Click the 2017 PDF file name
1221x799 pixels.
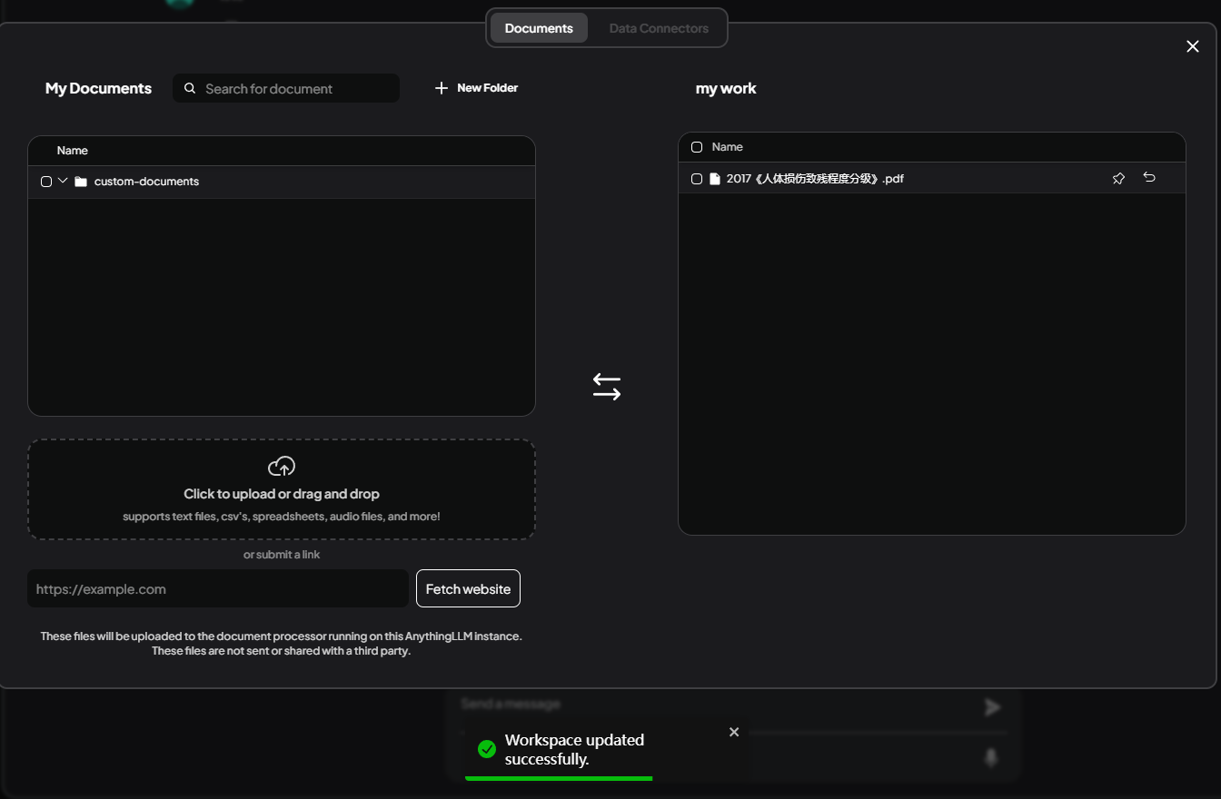point(815,179)
